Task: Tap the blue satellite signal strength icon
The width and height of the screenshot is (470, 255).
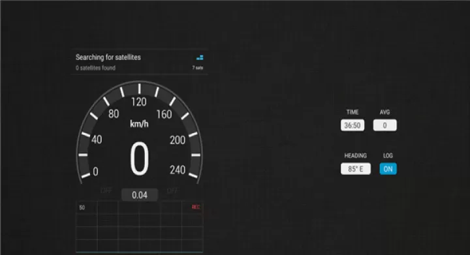Action: click(200, 57)
